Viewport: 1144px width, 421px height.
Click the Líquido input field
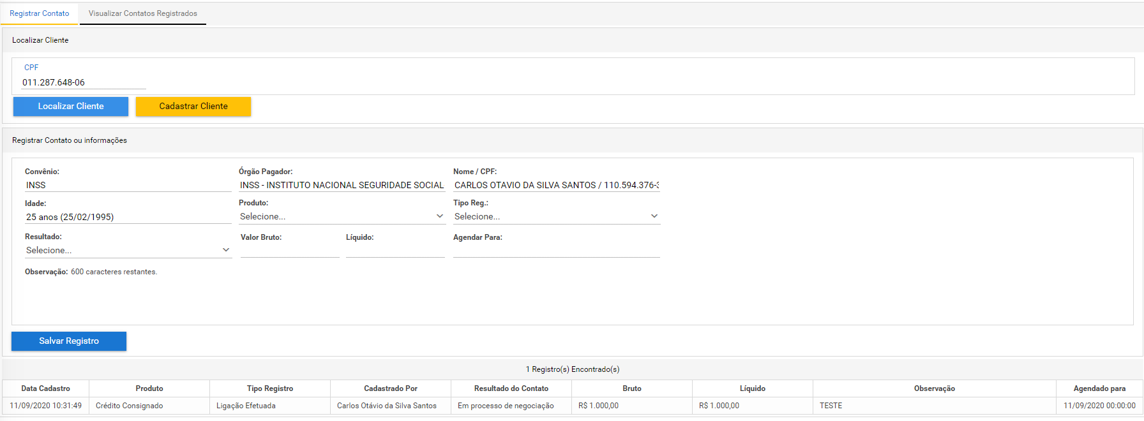click(395, 250)
